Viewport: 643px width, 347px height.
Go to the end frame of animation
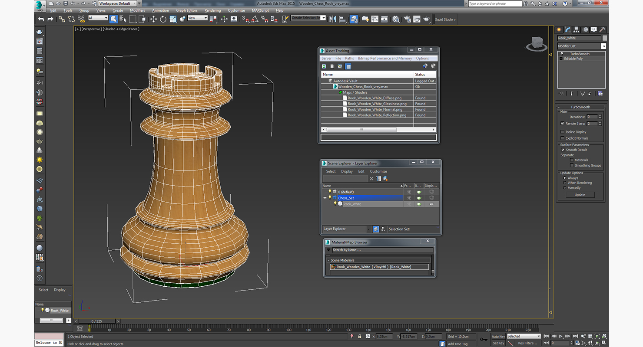tap(576, 336)
